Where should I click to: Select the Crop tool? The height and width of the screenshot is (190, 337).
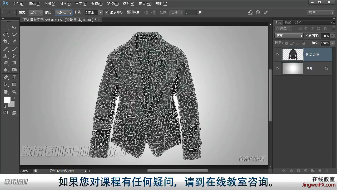click(6, 41)
